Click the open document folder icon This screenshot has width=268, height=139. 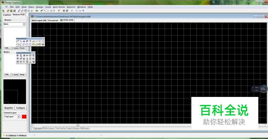(8, 11)
